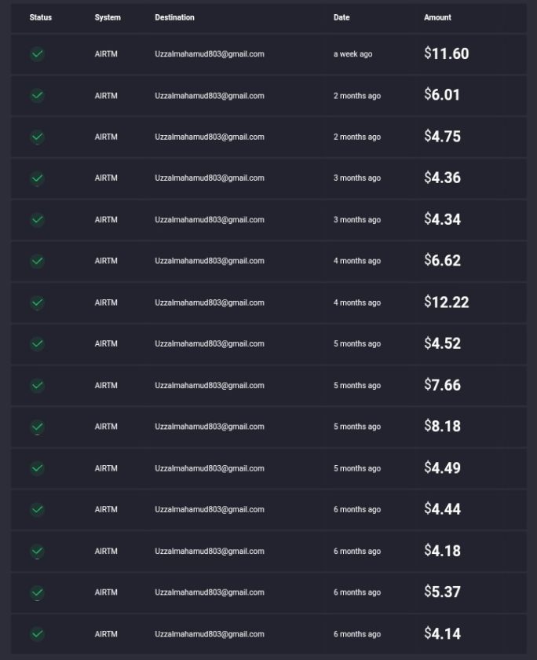The height and width of the screenshot is (660, 537).
Task: Click the "a week ago" date text
Action: tap(353, 54)
